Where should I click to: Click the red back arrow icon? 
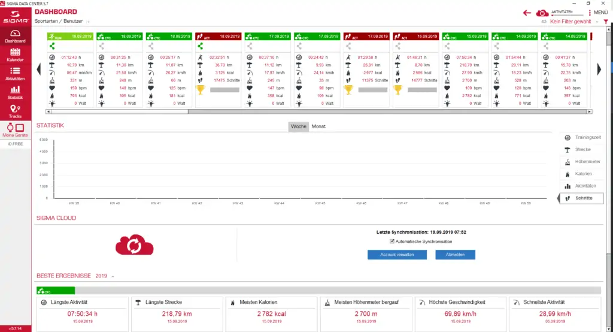point(527,13)
